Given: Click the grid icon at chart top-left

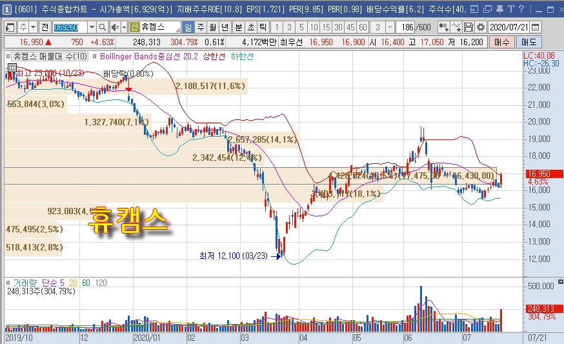Looking at the screenshot, I should click(x=12, y=68).
